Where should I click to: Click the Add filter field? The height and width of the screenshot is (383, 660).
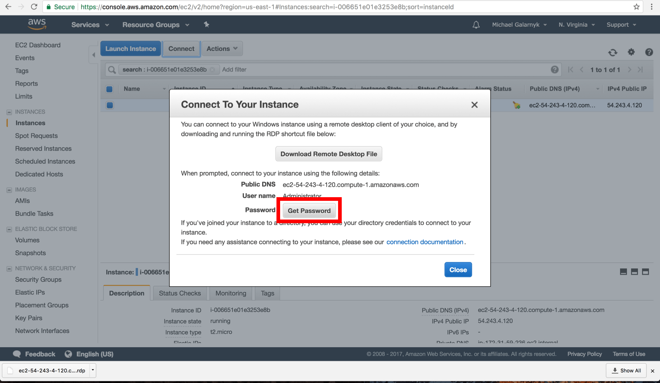pos(235,69)
